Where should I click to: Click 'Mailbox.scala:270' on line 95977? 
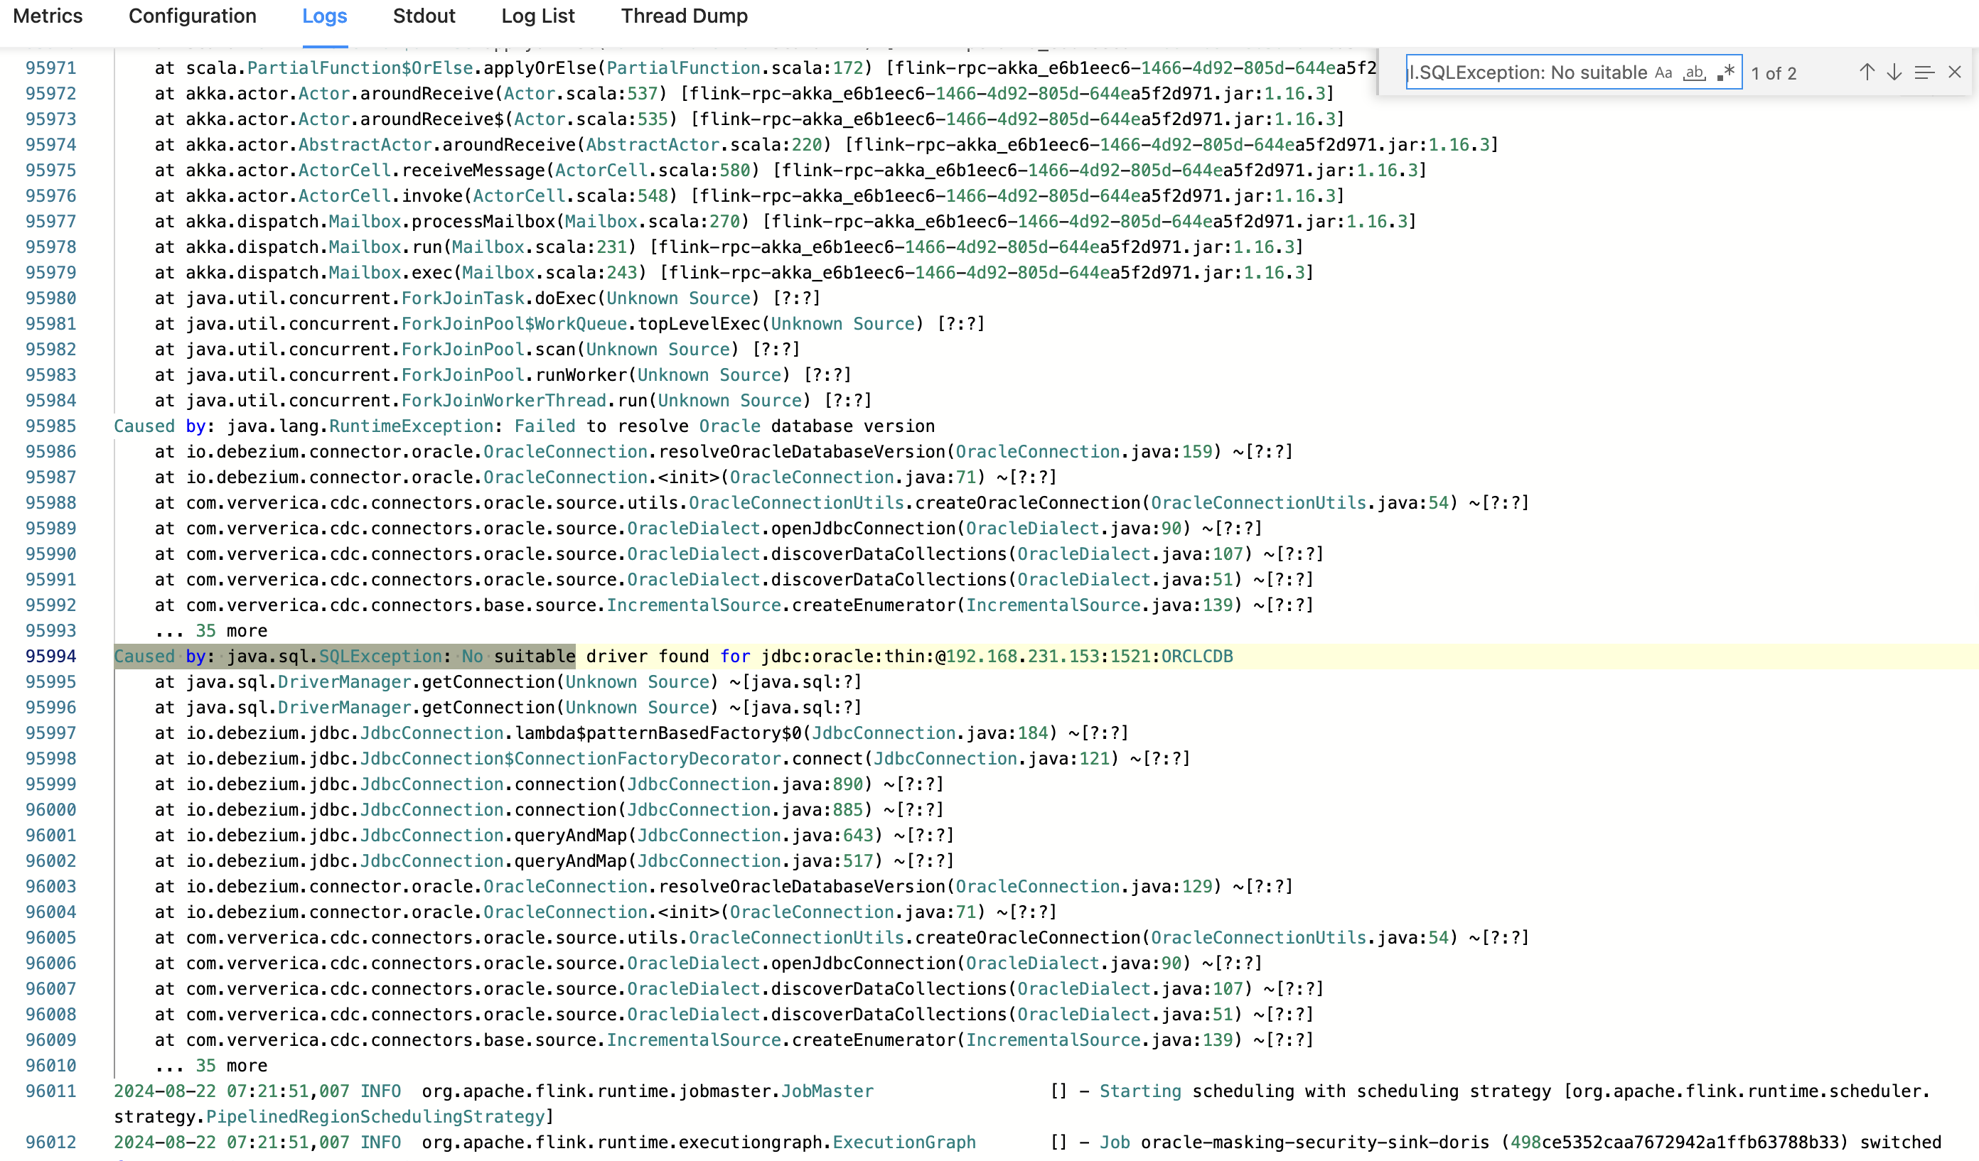pyautogui.click(x=653, y=222)
